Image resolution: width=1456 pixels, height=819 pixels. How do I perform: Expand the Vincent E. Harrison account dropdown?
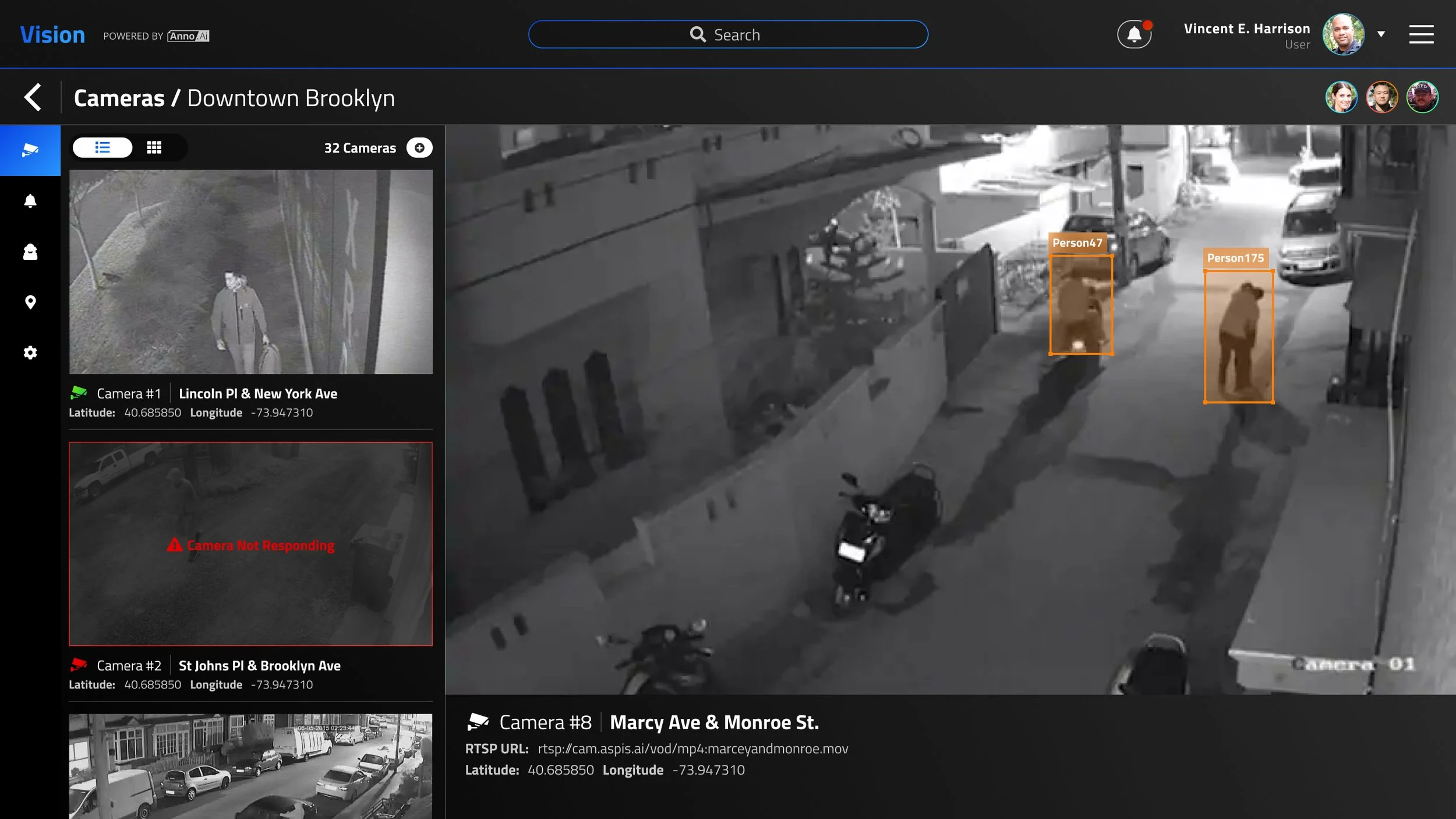click(x=1381, y=34)
